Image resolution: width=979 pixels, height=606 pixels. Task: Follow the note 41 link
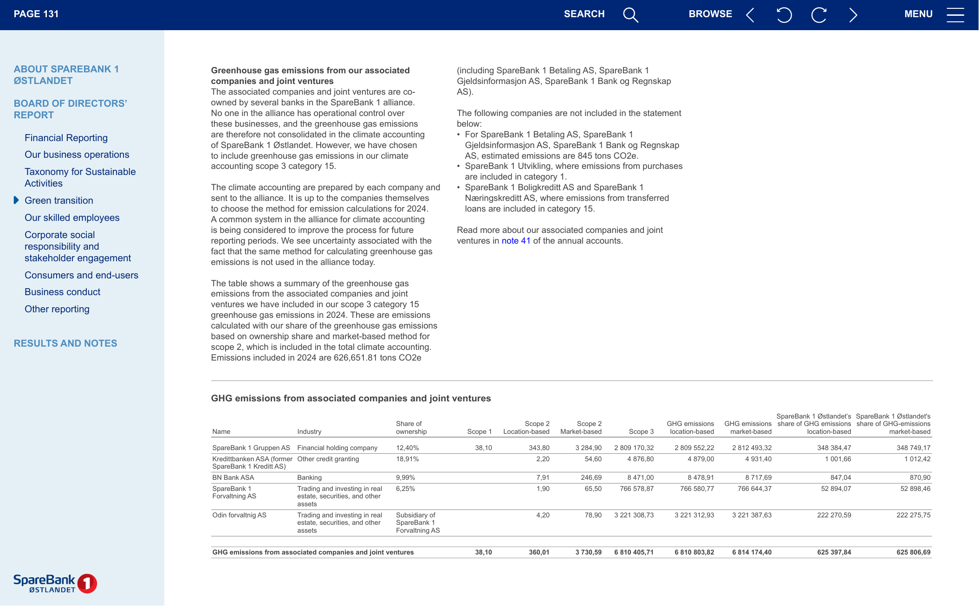516,241
